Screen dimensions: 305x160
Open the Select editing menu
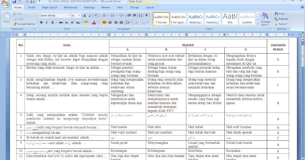[x=281, y=24]
